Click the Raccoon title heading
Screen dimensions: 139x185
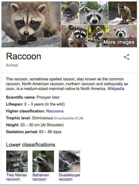click(24, 56)
